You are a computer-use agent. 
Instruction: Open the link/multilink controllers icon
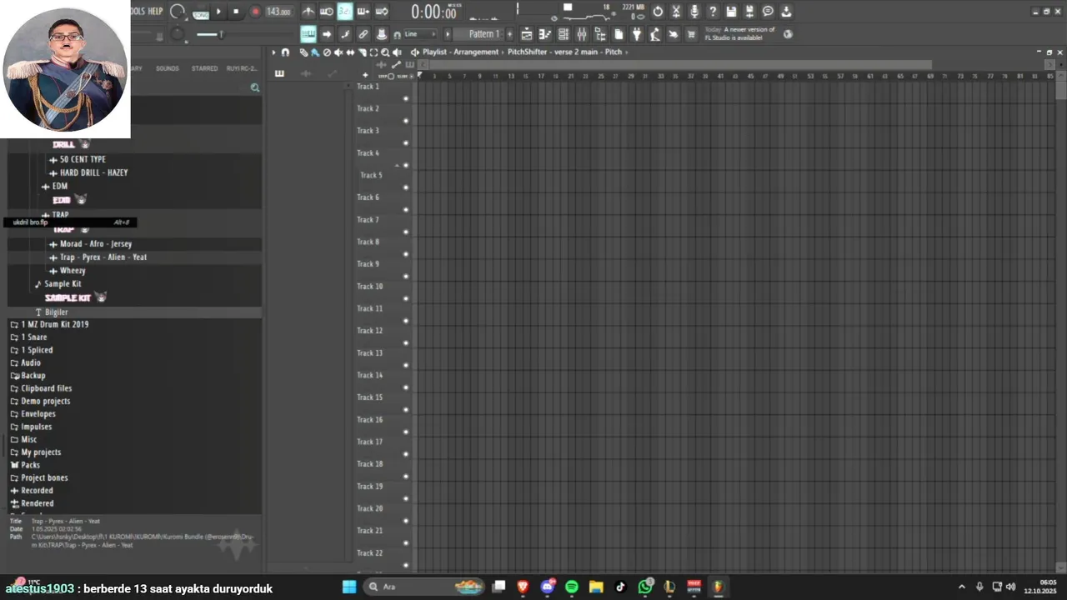tap(363, 34)
